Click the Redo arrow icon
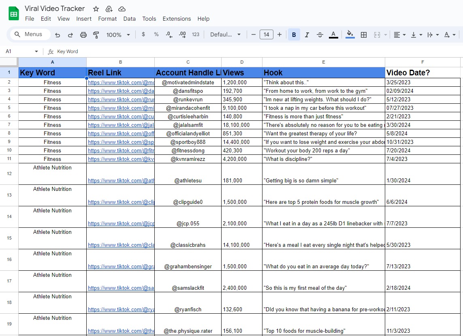The width and height of the screenshot is (463, 336). (x=70, y=35)
